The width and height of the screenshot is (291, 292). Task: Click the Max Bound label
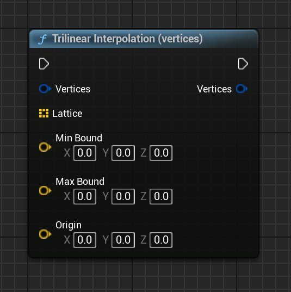pos(80,182)
